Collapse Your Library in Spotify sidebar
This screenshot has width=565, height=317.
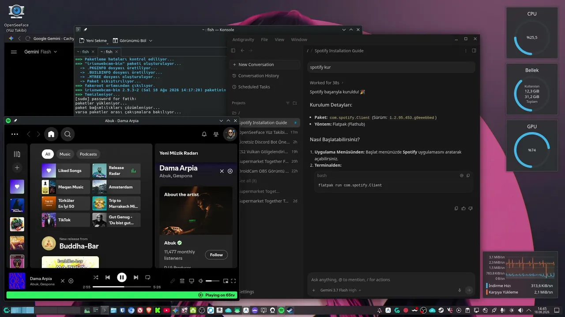tap(17, 154)
